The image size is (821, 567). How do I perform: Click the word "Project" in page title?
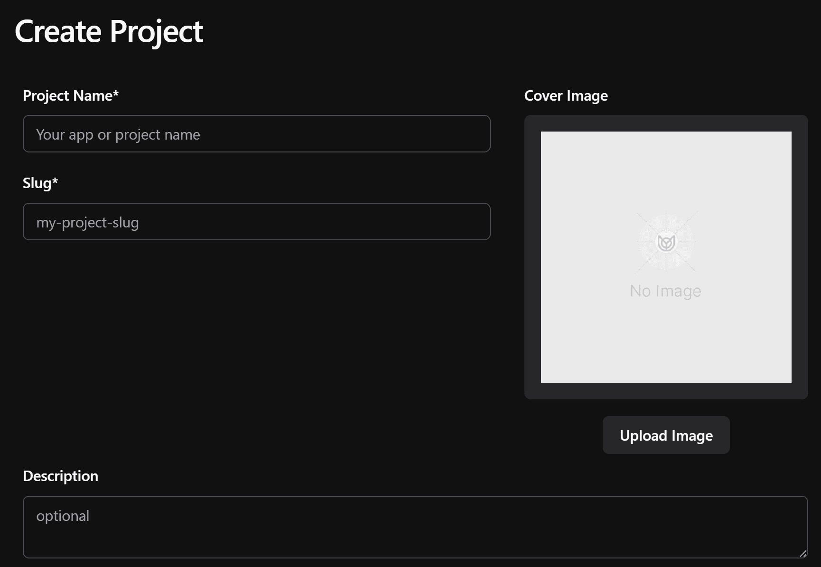[x=156, y=32]
